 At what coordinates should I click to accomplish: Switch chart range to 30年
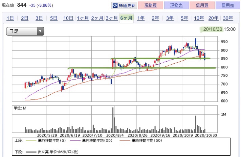click(228, 18)
